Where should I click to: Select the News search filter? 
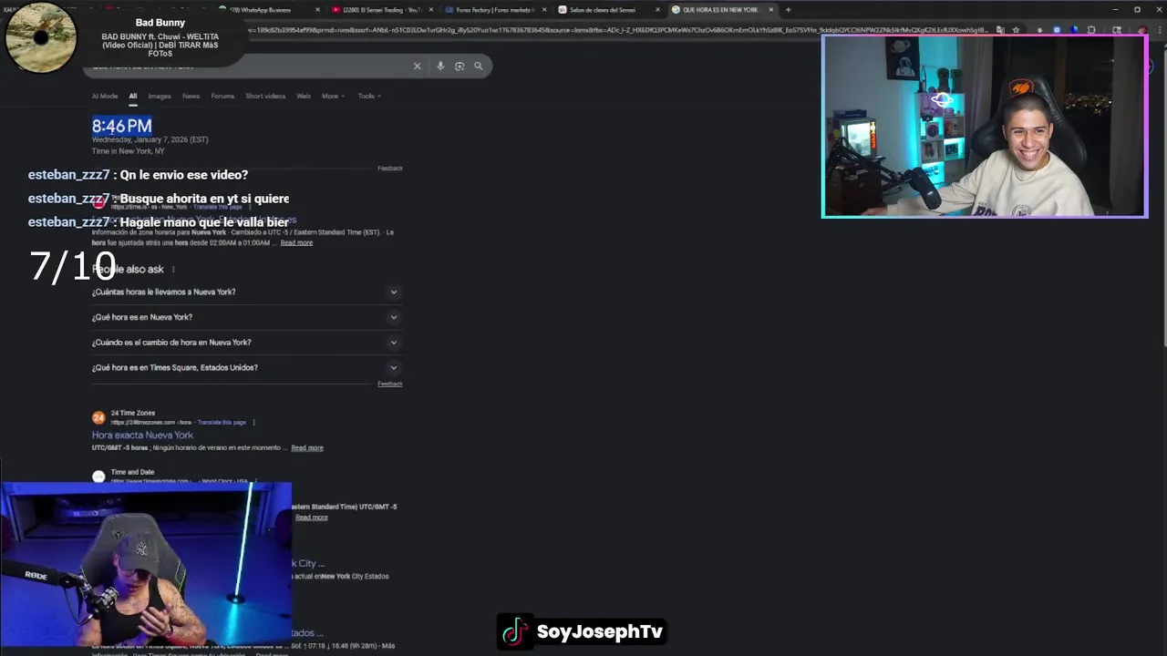(191, 96)
